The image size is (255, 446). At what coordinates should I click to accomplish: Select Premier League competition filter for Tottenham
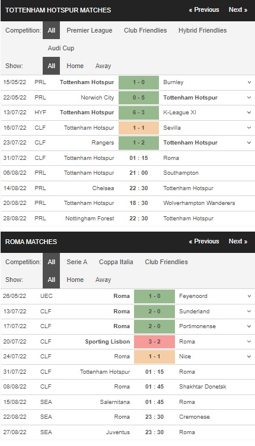coord(90,30)
